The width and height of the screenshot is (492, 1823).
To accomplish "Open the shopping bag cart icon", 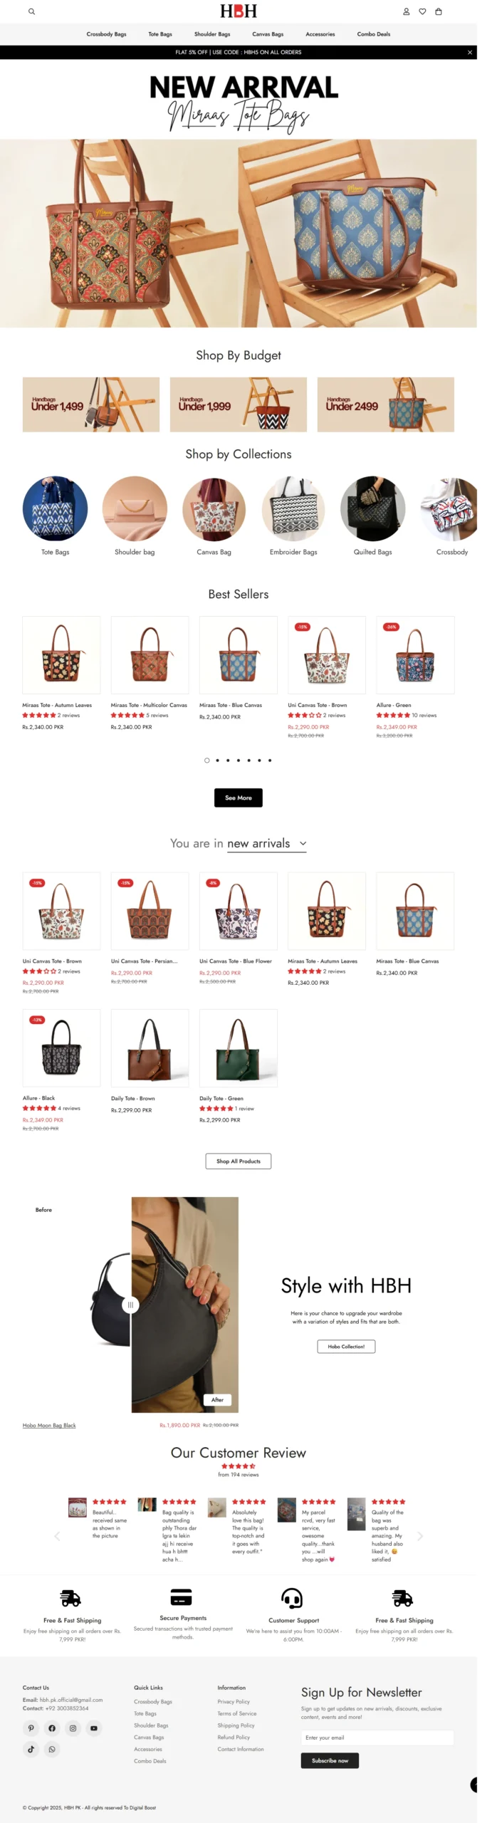I will point(439,11).
